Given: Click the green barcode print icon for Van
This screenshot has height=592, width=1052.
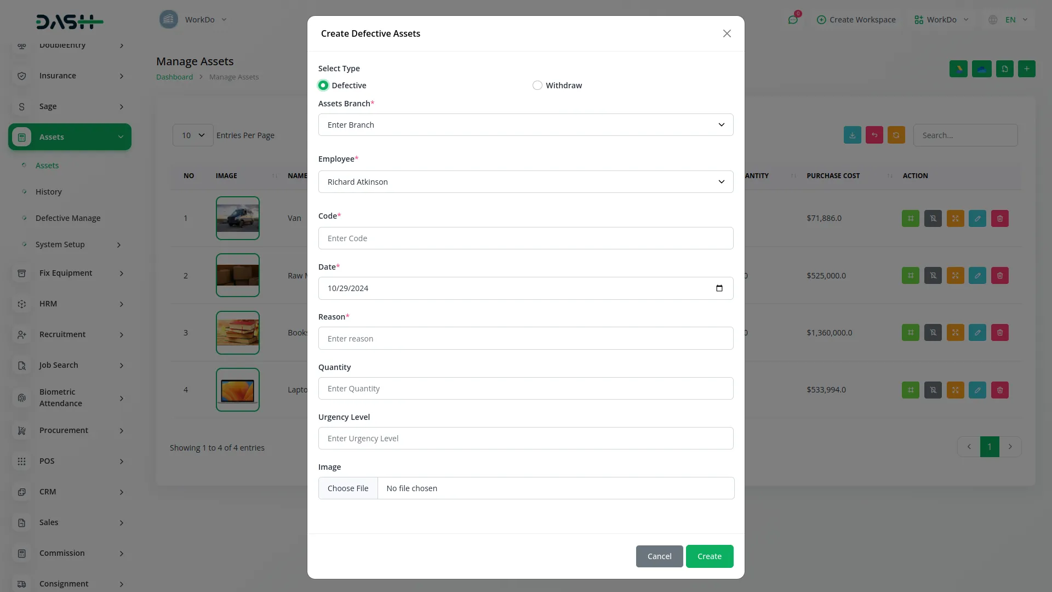Looking at the screenshot, I should coord(911,218).
